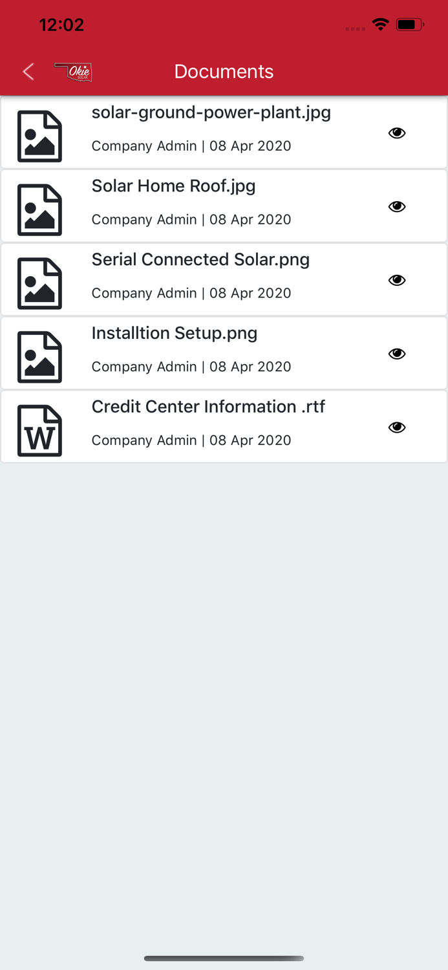This screenshot has width=448, height=970.
Task: Show Serial Connected Solar.png via eye icon
Action: coord(397,280)
